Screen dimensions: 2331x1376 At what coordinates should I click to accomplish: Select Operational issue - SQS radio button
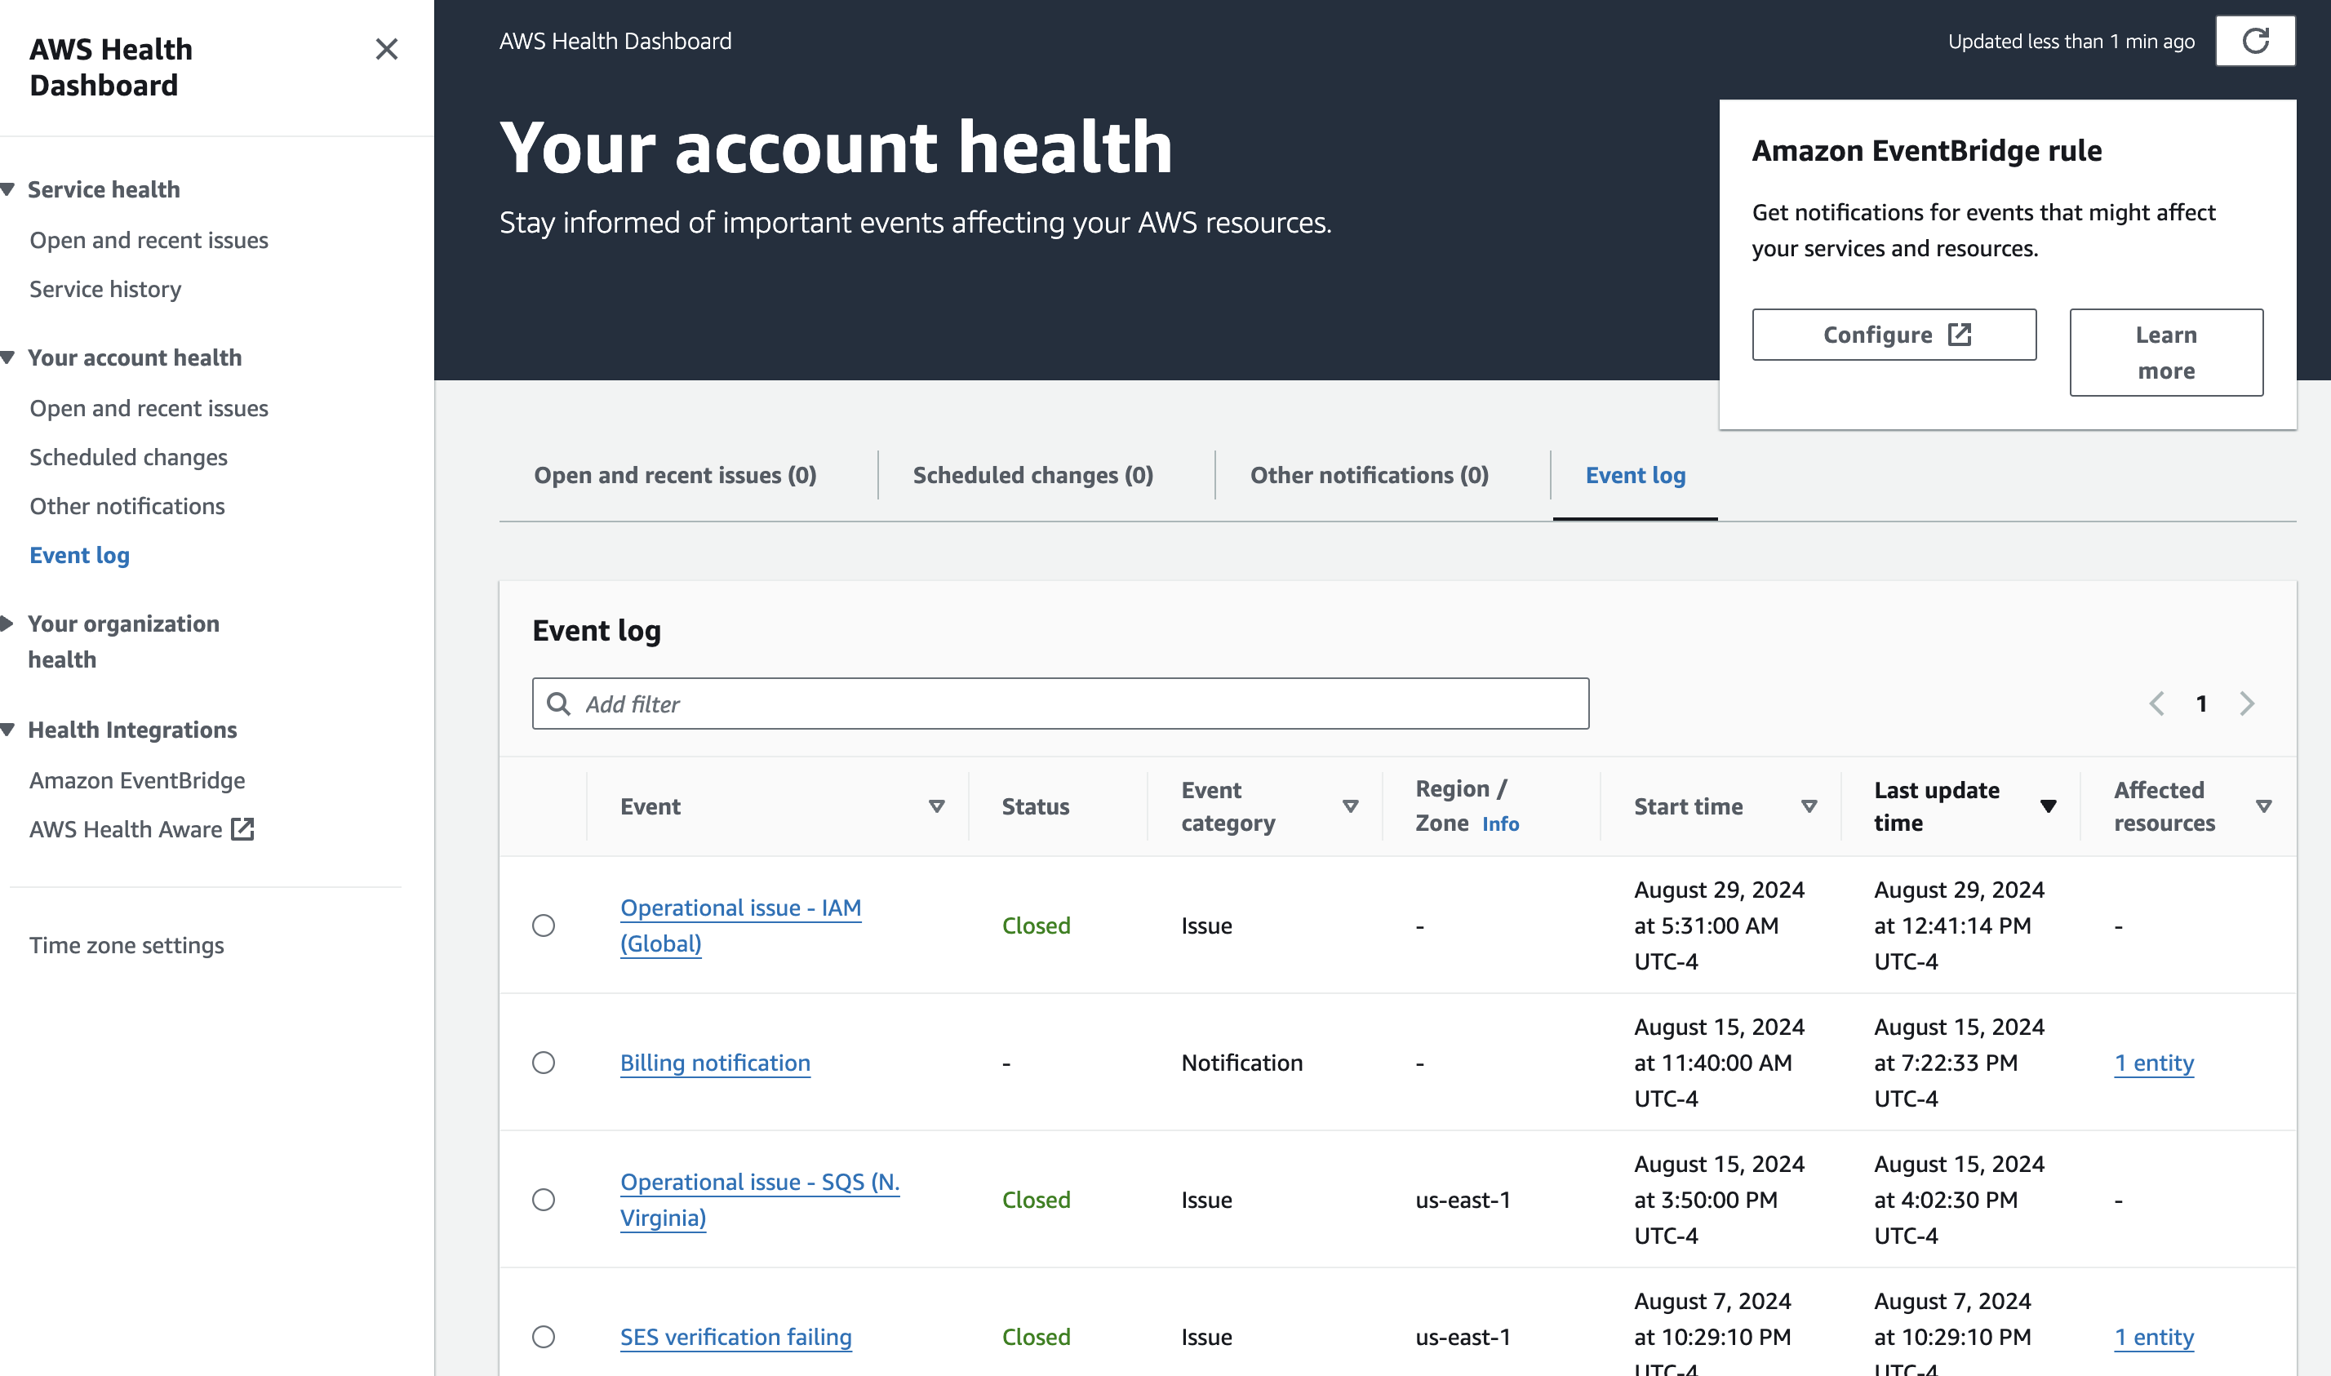pos(544,1200)
